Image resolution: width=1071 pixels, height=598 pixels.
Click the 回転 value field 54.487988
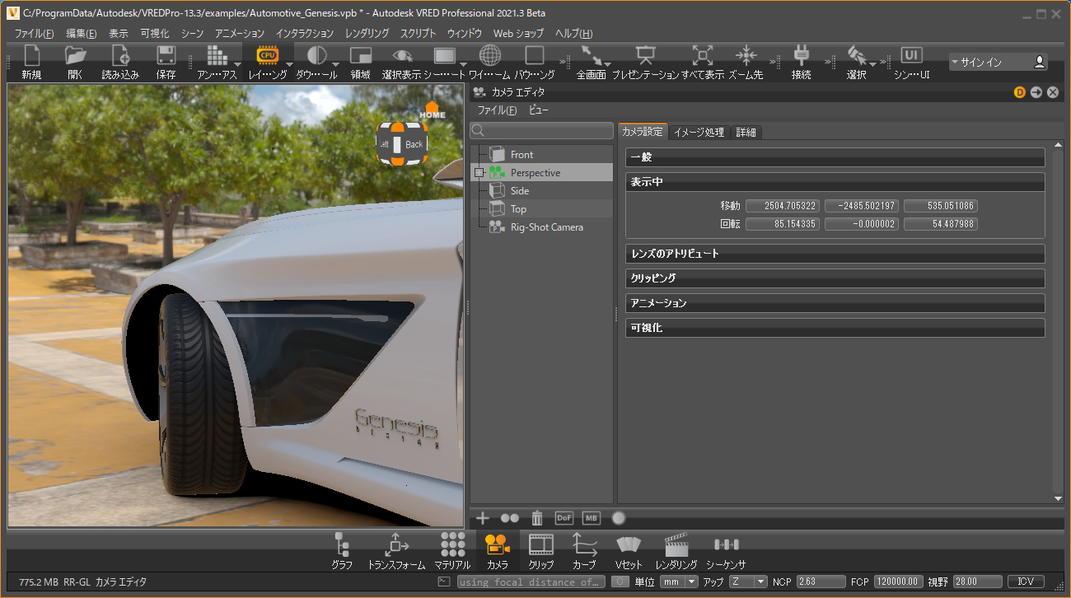click(941, 224)
